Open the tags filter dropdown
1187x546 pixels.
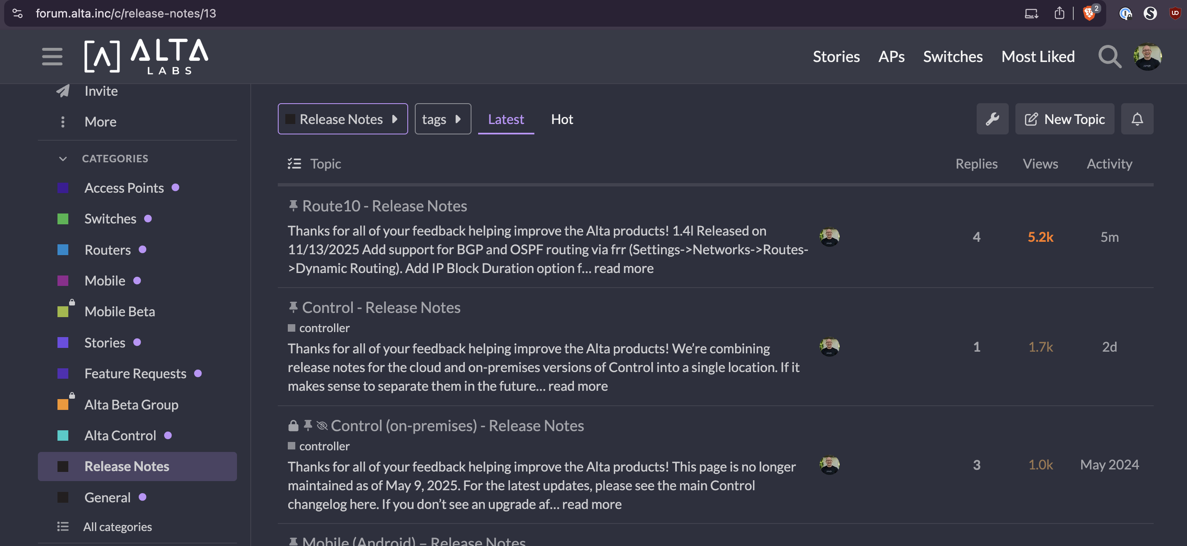pos(442,119)
